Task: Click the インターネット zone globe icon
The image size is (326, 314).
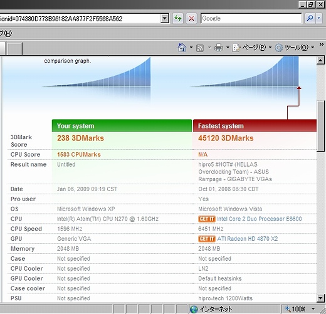Action: tap(194, 309)
